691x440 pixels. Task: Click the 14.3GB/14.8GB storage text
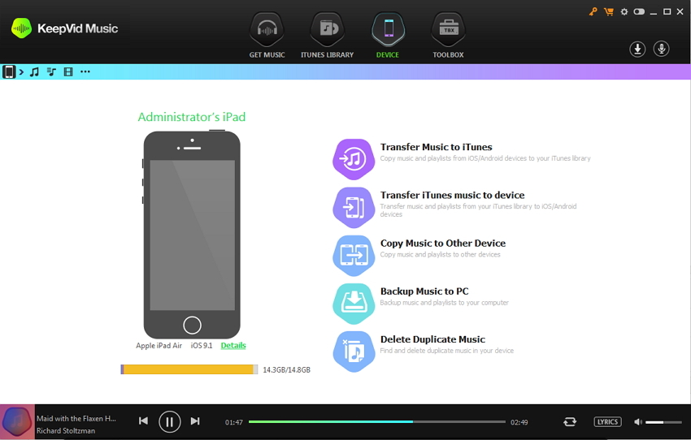click(x=286, y=369)
